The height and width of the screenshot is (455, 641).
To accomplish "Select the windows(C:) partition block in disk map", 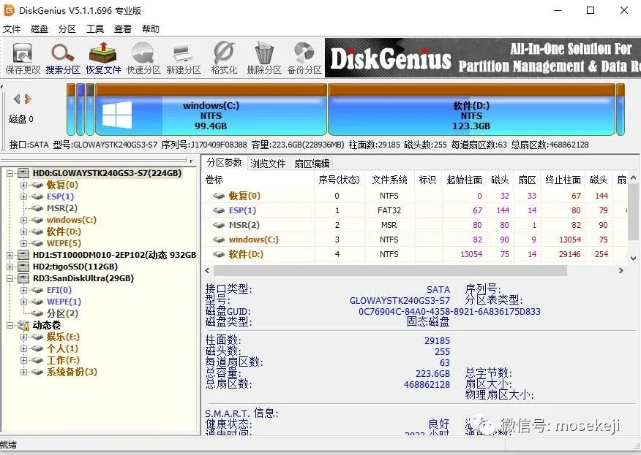I will pyautogui.click(x=211, y=110).
